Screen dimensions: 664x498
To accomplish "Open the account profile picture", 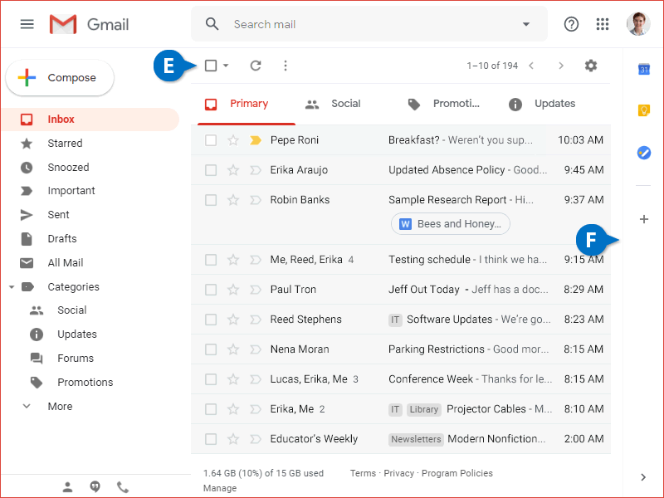I will pyautogui.click(x=638, y=24).
